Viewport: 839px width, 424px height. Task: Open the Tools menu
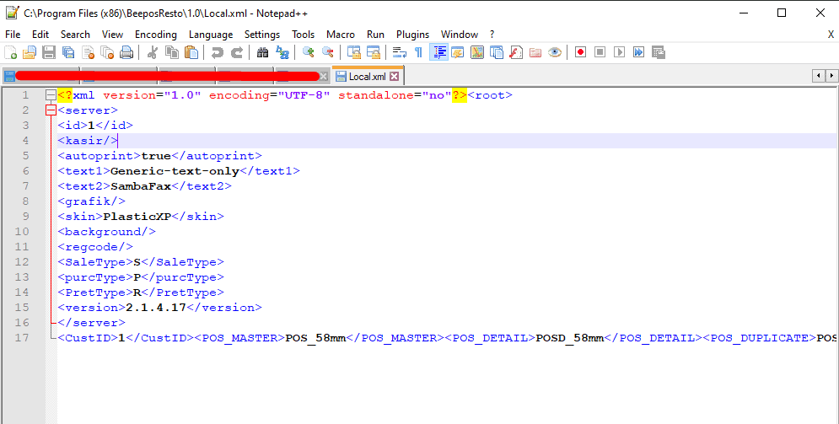pyautogui.click(x=303, y=35)
